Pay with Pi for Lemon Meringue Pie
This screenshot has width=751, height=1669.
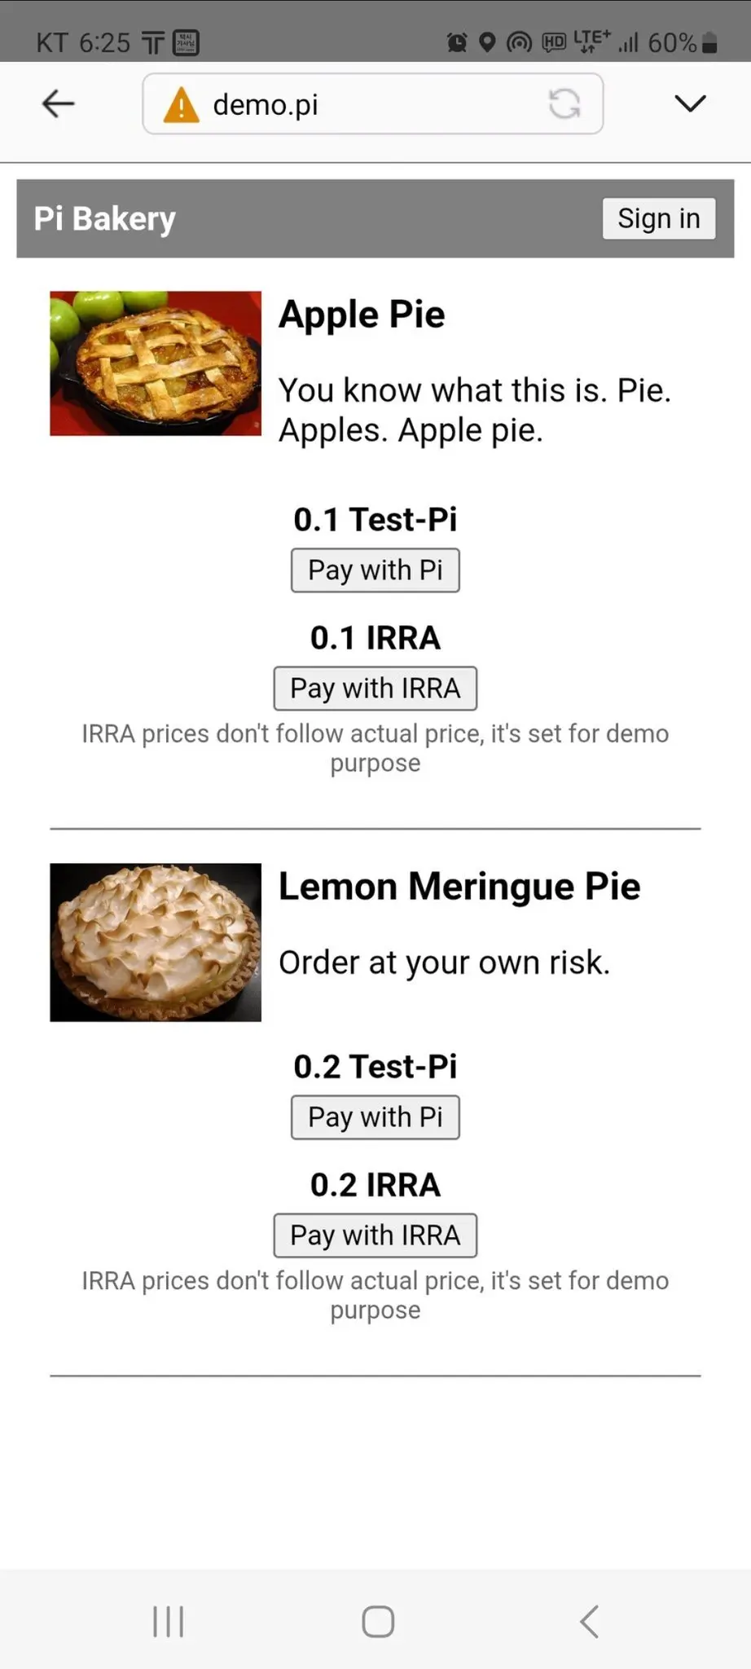coord(375,1116)
